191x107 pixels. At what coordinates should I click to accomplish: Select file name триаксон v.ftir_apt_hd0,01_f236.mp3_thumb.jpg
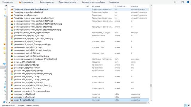(x=33, y=73)
